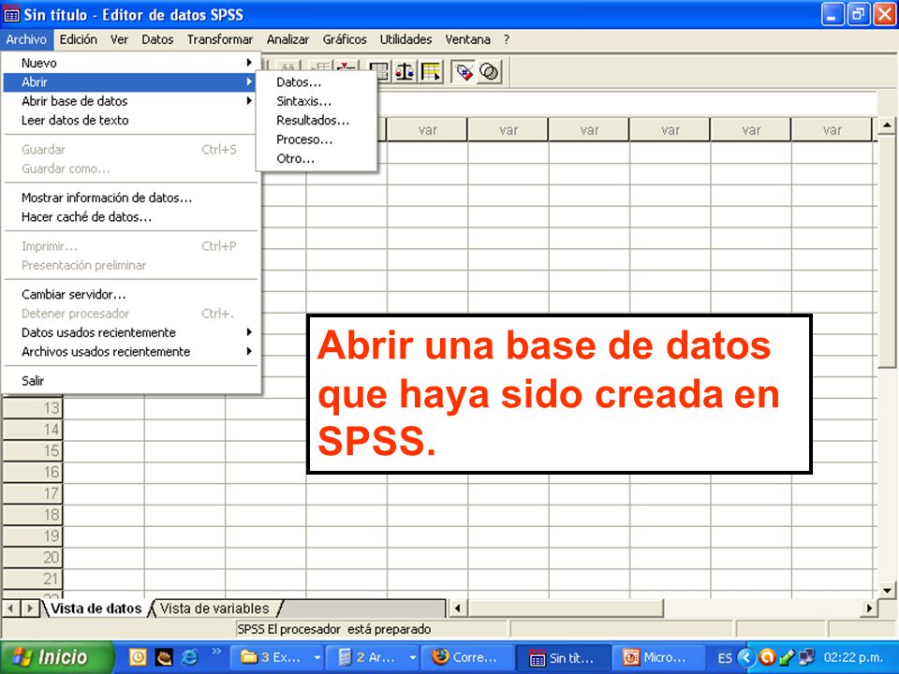This screenshot has height=674, width=899.
Task: Open the '2 Ar…' taskbar group
Action: click(x=373, y=657)
